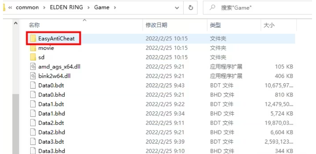This screenshot has height=154, width=316.
Task: Click the magnifier icon in search box
Action: pos(212,8)
